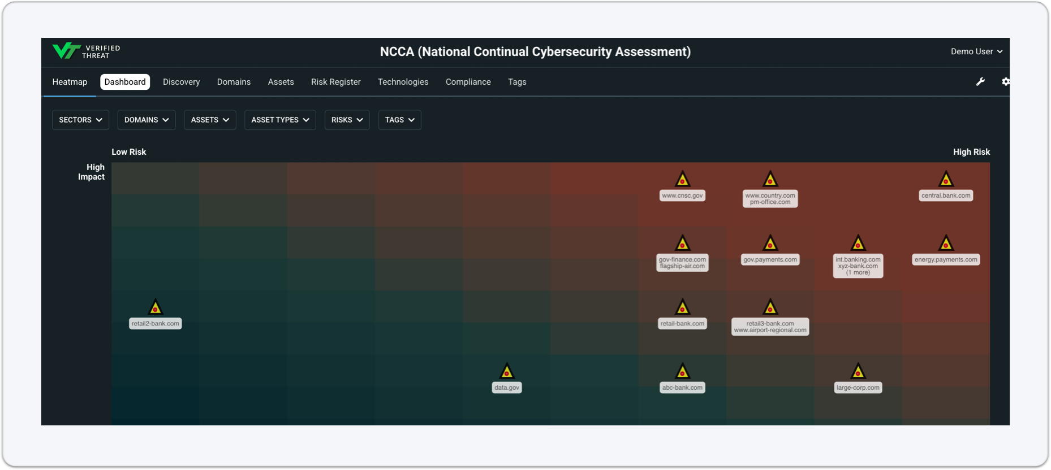
Task: Open the settings gear icon
Action: point(1005,82)
